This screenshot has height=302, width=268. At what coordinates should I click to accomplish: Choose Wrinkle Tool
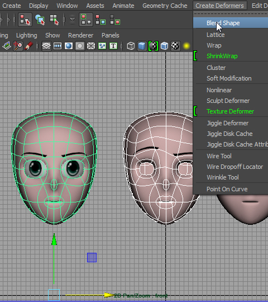coord(231,177)
